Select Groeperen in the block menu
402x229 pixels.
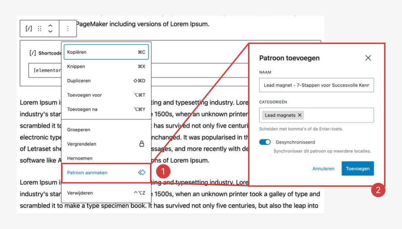pos(106,130)
